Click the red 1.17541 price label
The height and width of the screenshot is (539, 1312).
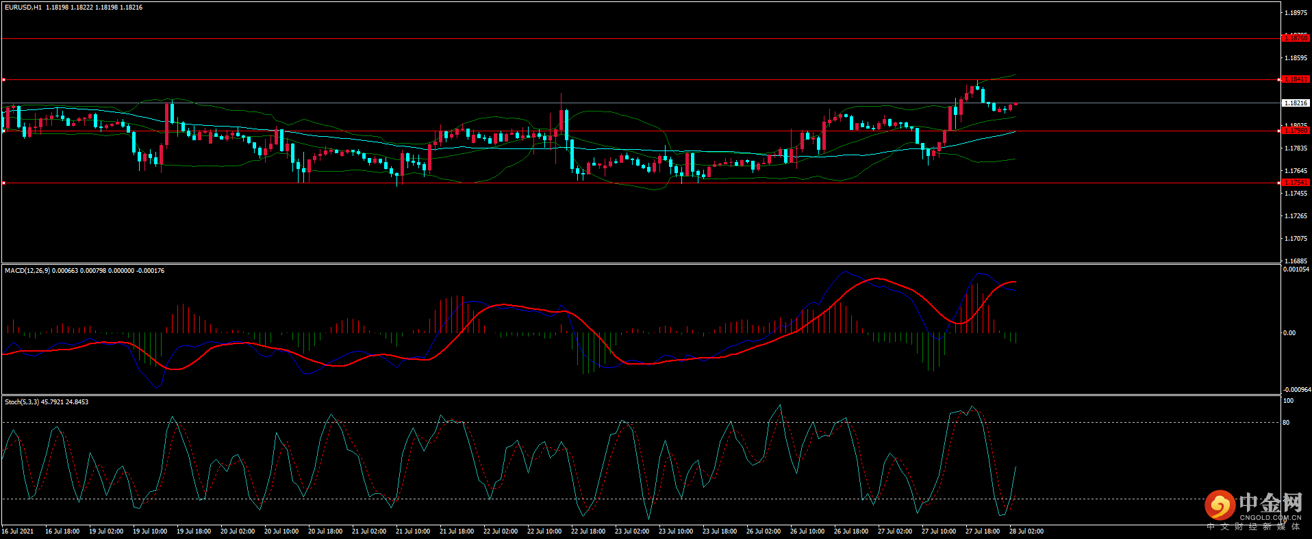coord(1295,183)
